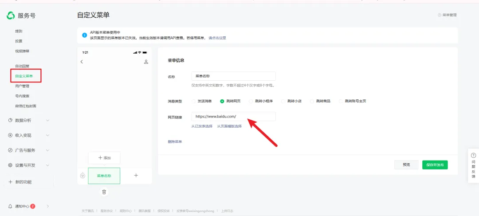The height and width of the screenshot is (216, 479).
Task: Click the 问题反馈 help icon
Action: click(x=474, y=156)
